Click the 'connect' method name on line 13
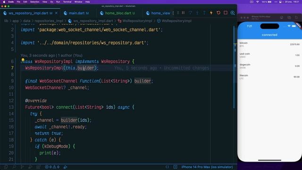302x170 pixels. pyautogui.click(x=65, y=107)
